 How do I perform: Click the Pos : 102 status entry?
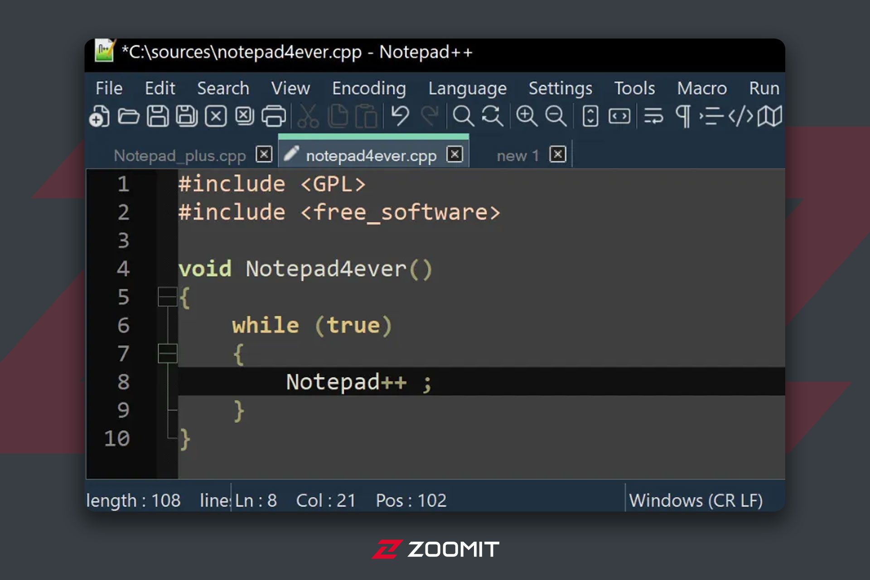[x=411, y=501]
